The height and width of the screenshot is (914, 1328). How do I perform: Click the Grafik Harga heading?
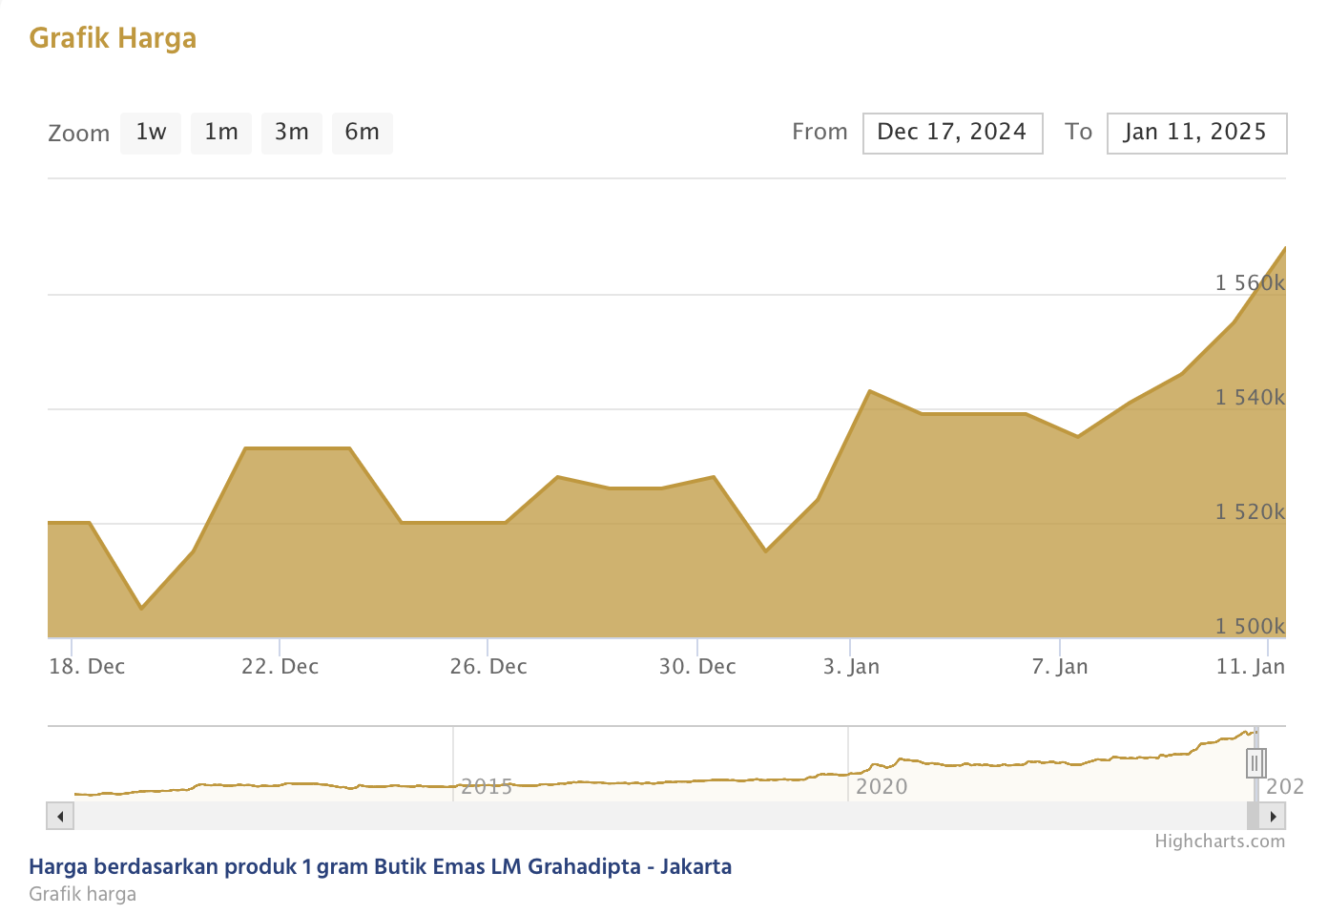click(113, 38)
